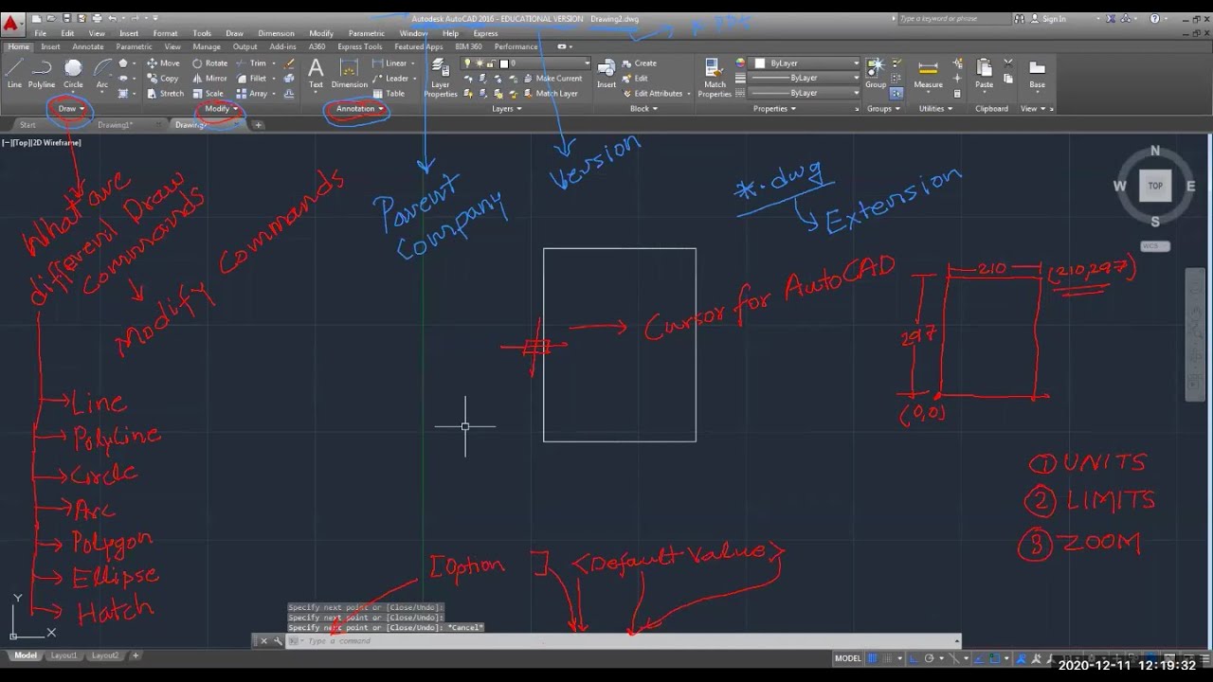Click the Mirror tool

pos(209,79)
